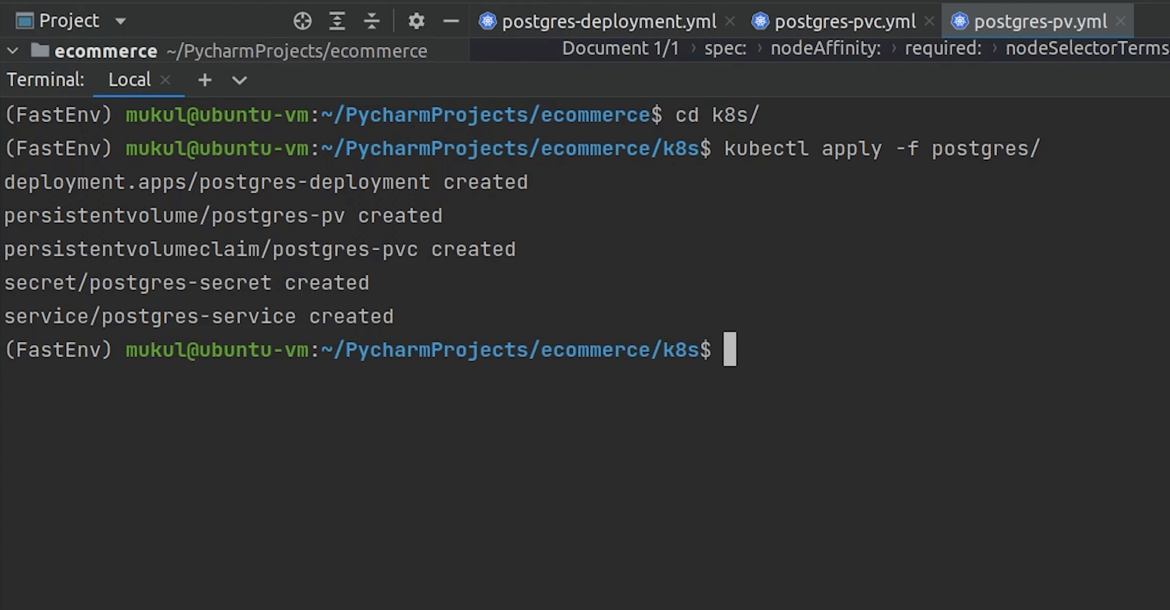Screen dimensions: 1170x610
Task: Click the Expand All icon in Project toolbar
Action: (x=337, y=21)
